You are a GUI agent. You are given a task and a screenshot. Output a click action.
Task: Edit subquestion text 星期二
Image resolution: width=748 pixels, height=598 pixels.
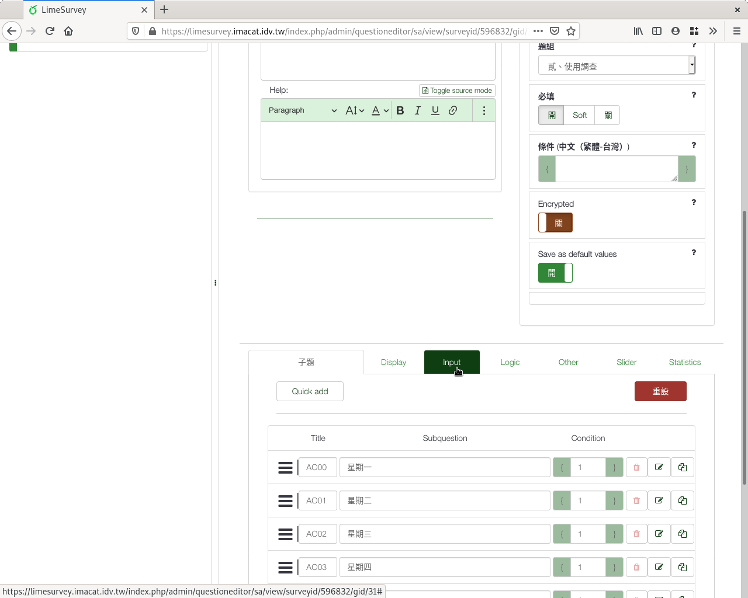coord(445,500)
